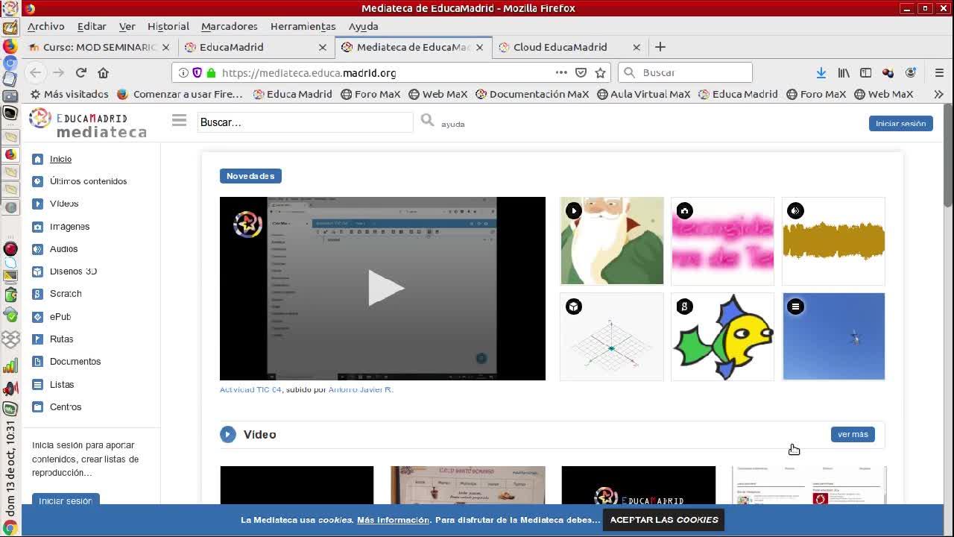Open the Editar menu
The height and width of the screenshot is (537, 954).
point(92,26)
